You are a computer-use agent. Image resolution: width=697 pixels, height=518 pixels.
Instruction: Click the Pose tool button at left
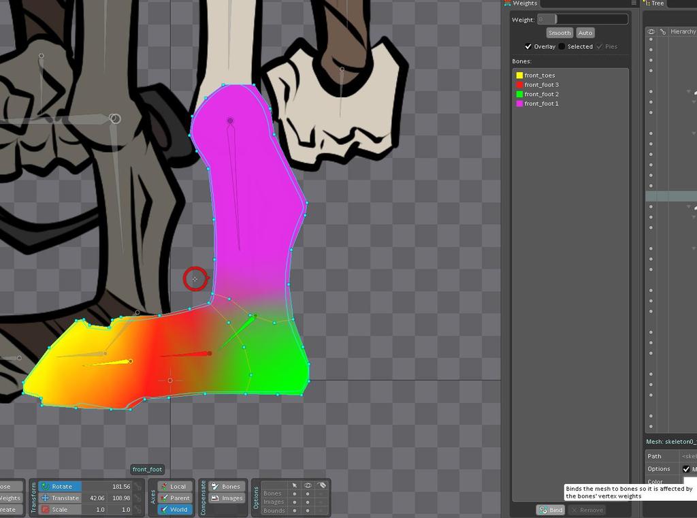[11, 487]
